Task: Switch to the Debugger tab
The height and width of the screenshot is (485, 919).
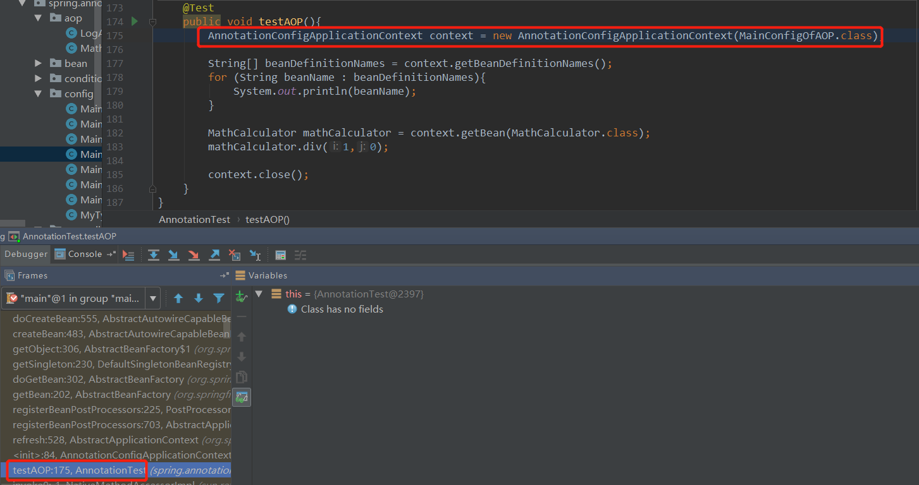Action: 25,254
